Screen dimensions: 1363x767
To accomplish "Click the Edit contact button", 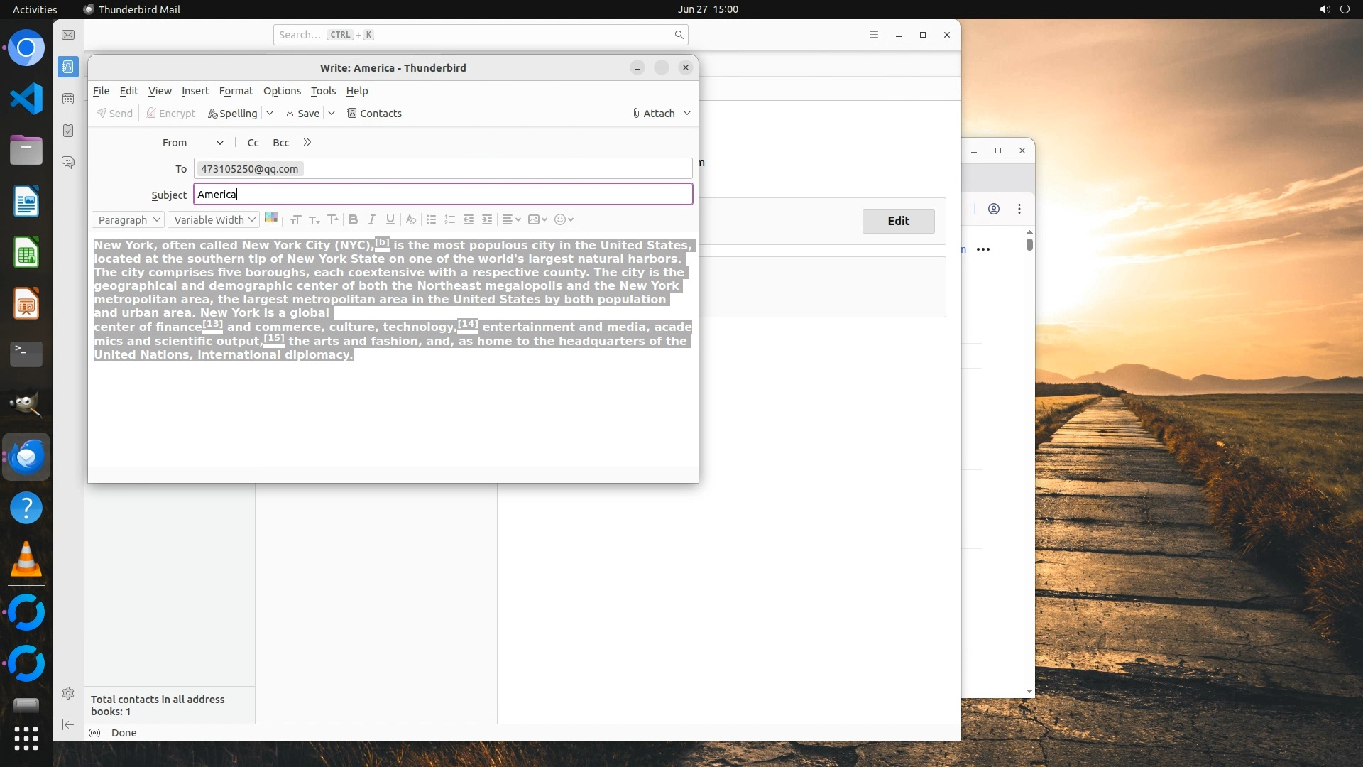I will coord(898,221).
